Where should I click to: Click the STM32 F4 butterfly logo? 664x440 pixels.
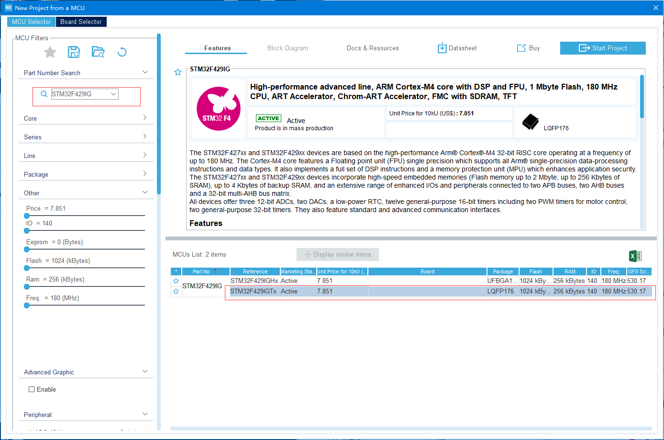click(219, 109)
